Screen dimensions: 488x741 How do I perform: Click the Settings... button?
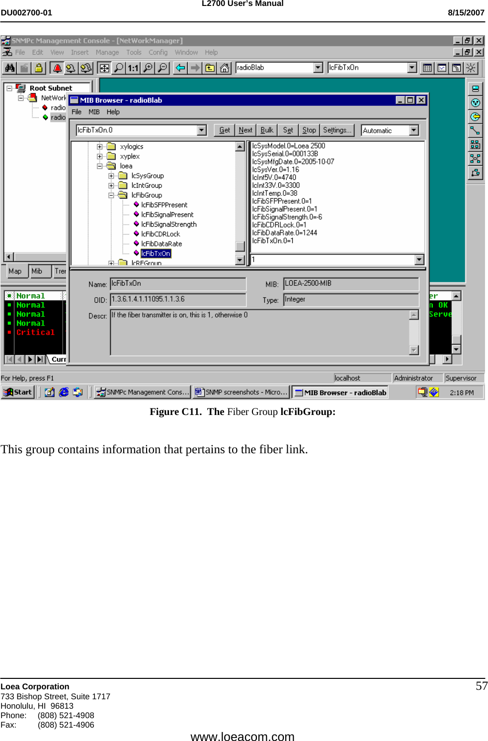pyautogui.click(x=337, y=130)
